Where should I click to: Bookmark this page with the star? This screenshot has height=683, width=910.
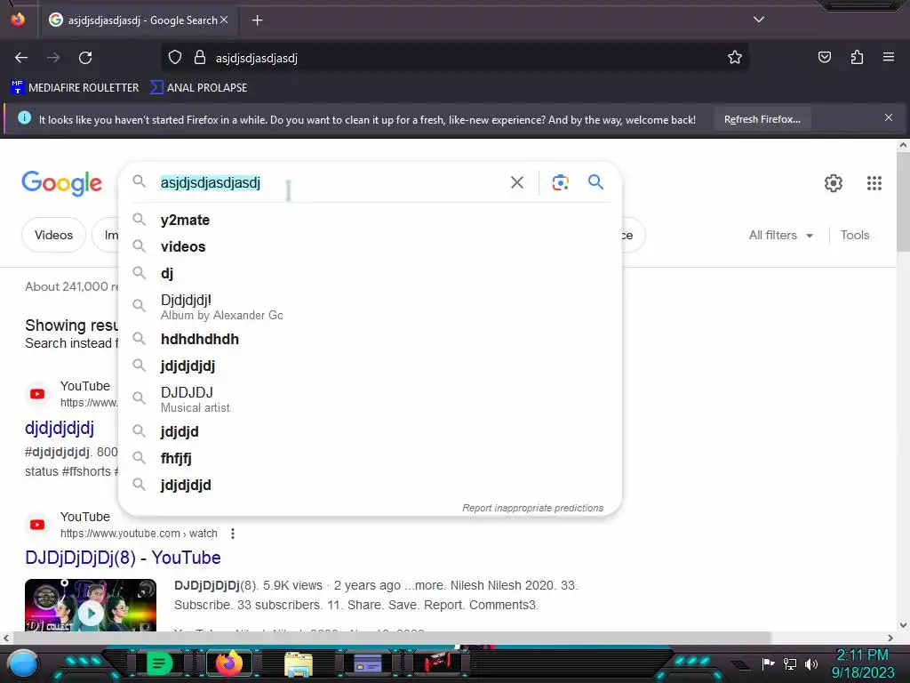pyautogui.click(x=735, y=58)
